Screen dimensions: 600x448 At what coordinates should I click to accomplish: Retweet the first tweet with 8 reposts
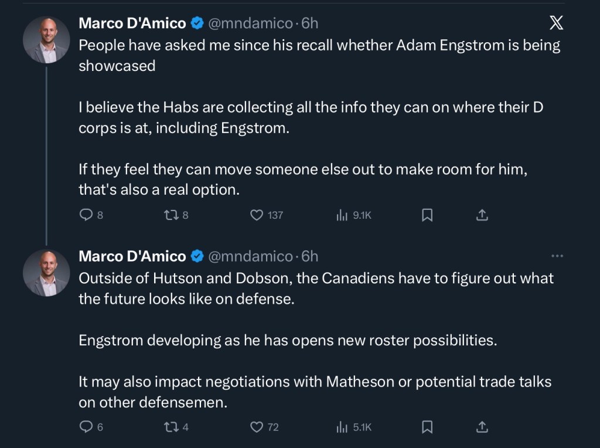click(x=171, y=215)
